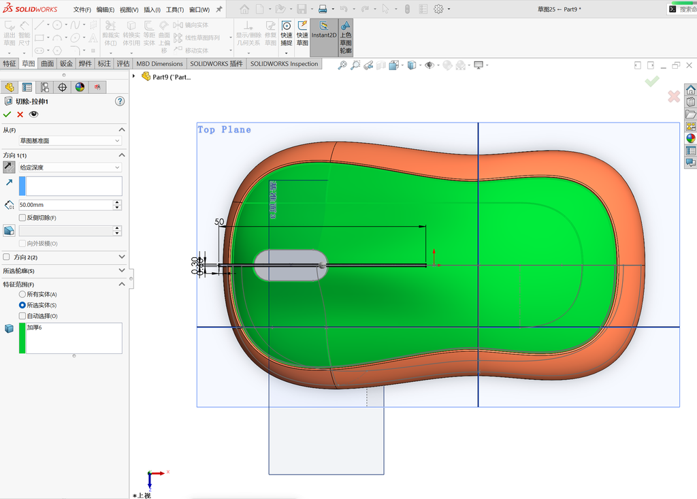Open 编辑(E) menu

[106, 10]
